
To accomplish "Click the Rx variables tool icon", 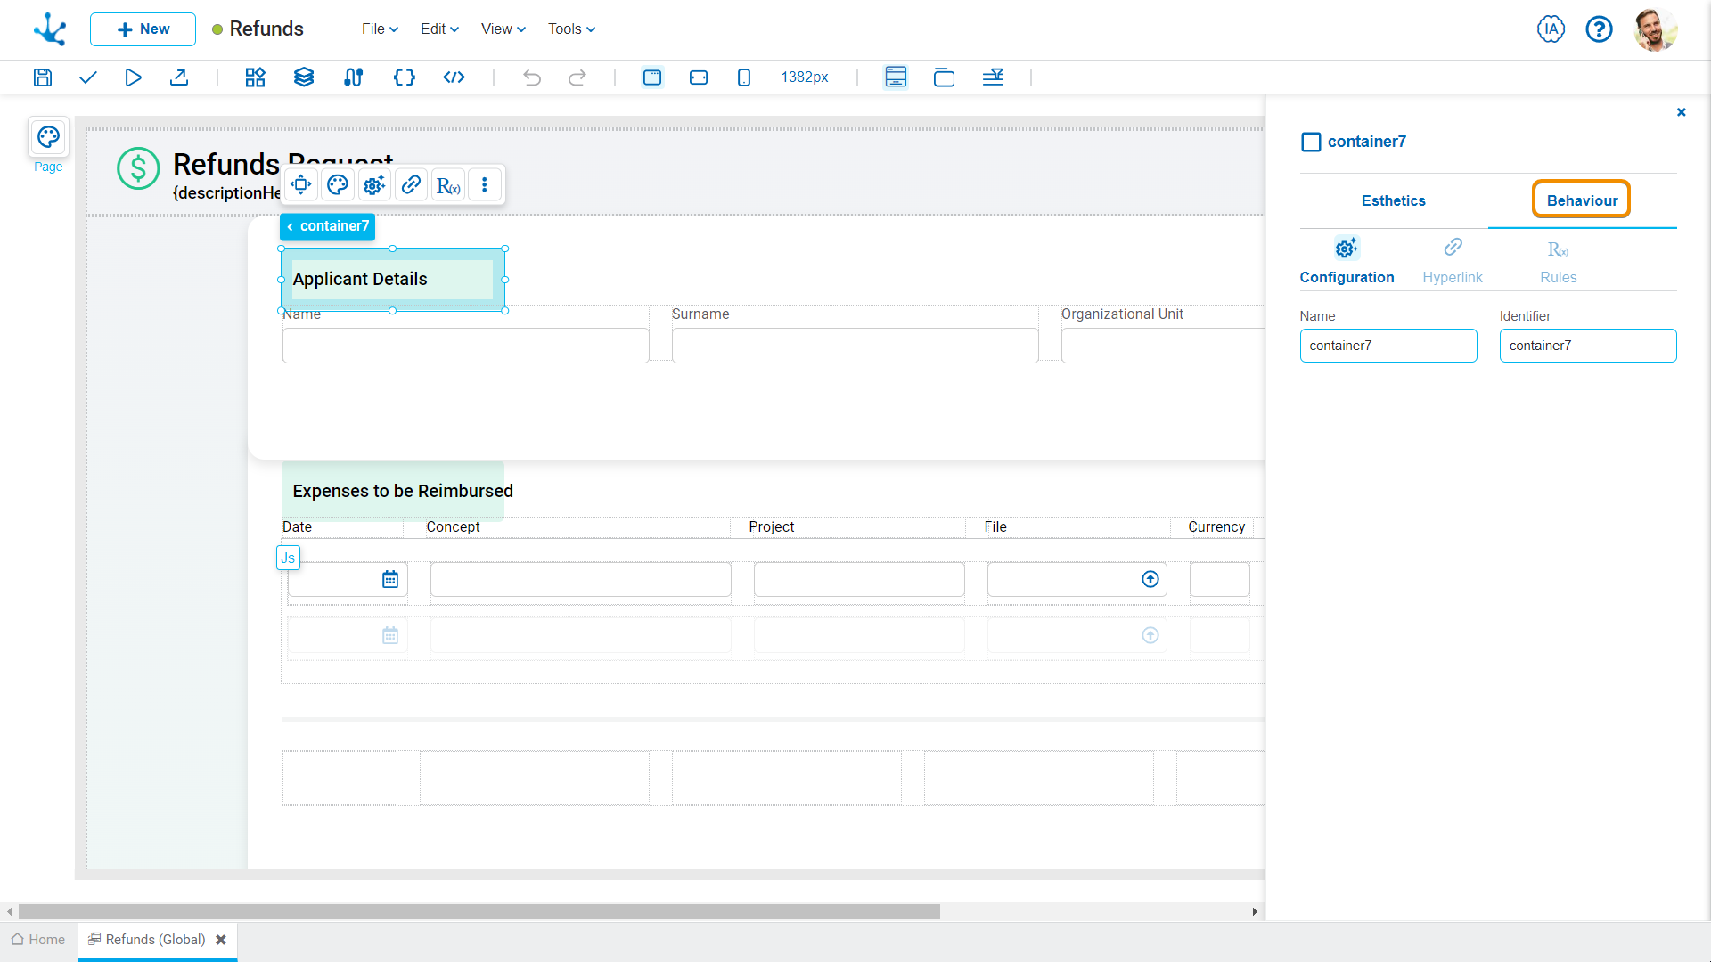I will coord(447,185).
